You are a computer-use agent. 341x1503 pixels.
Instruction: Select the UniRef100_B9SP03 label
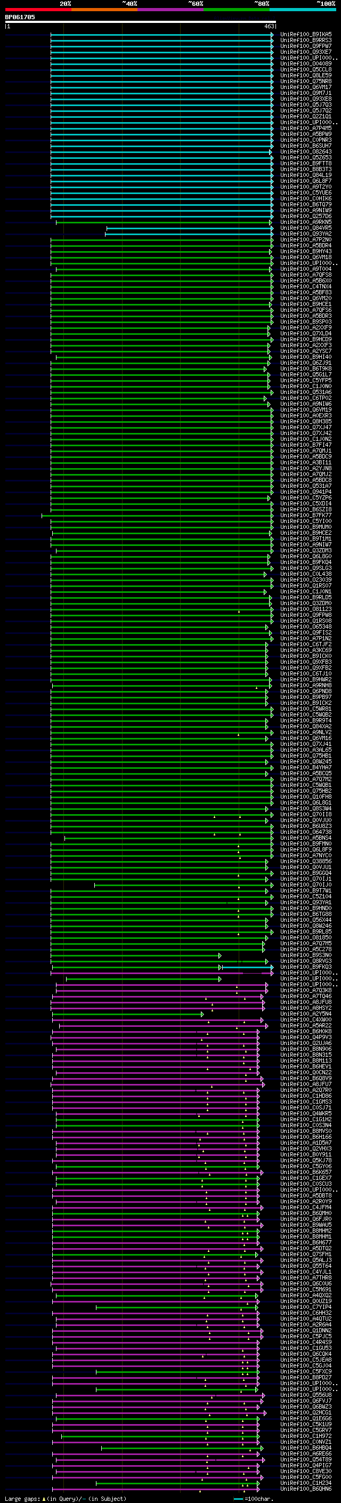306,322
